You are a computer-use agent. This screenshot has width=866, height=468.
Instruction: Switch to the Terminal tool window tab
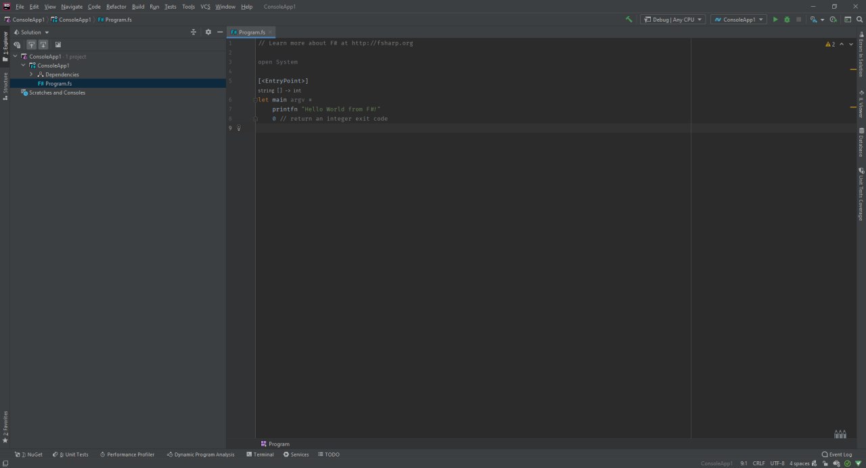(260, 454)
